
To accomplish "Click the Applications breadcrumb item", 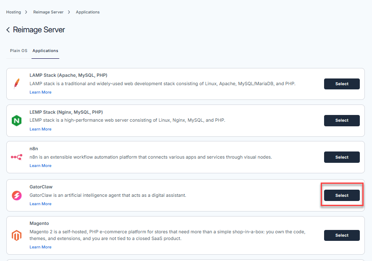I will 88,12.
